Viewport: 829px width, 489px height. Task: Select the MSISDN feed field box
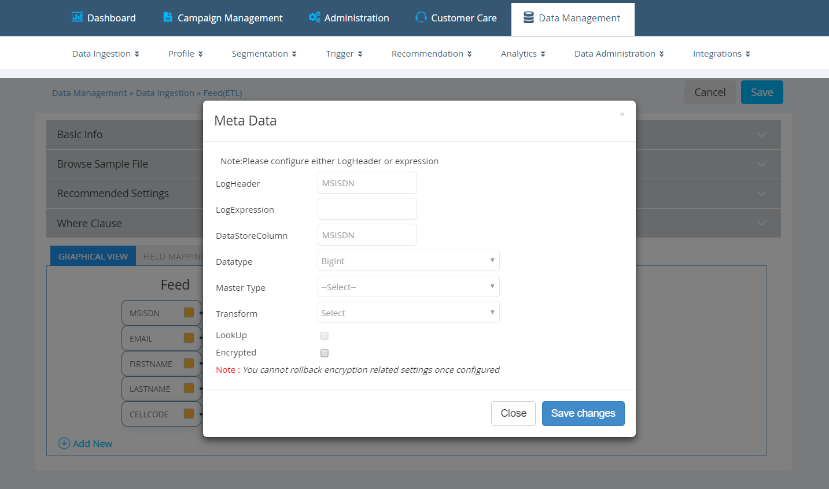(x=161, y=313)
